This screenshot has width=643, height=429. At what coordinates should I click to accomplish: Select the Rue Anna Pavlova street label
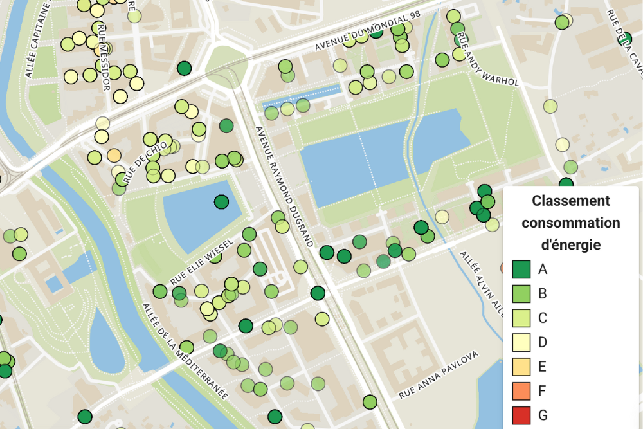tap(439, 374)
